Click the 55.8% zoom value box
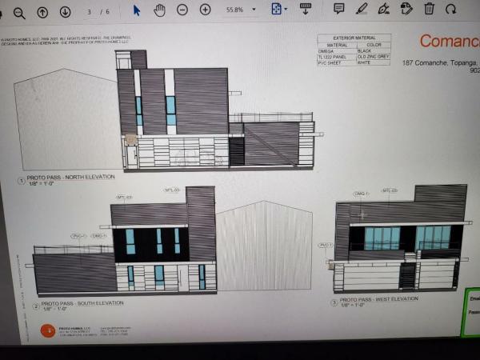This screenshot has height=360, width=480. [x=234, y=10]
